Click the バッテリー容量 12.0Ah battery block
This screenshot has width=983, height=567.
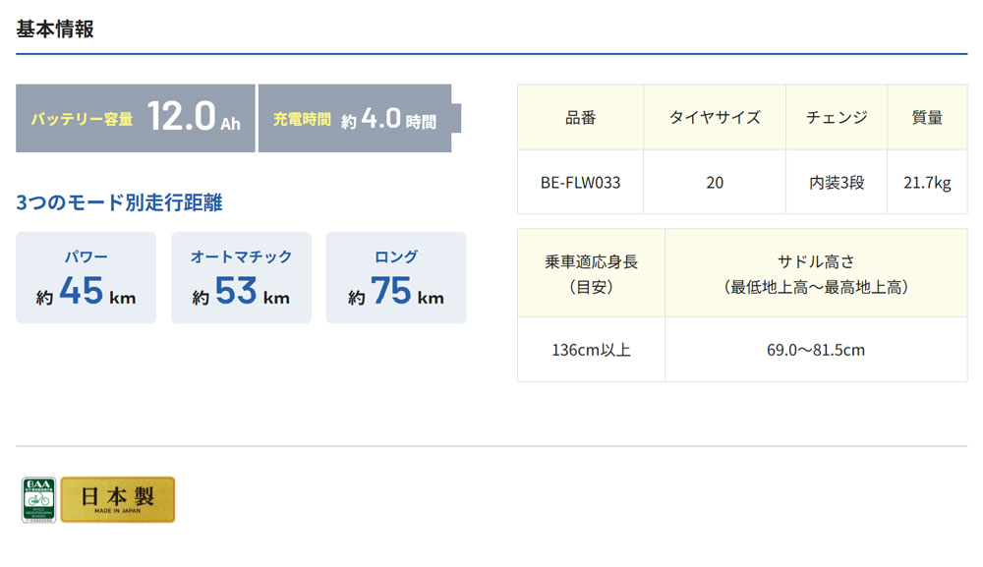point(135,119)
